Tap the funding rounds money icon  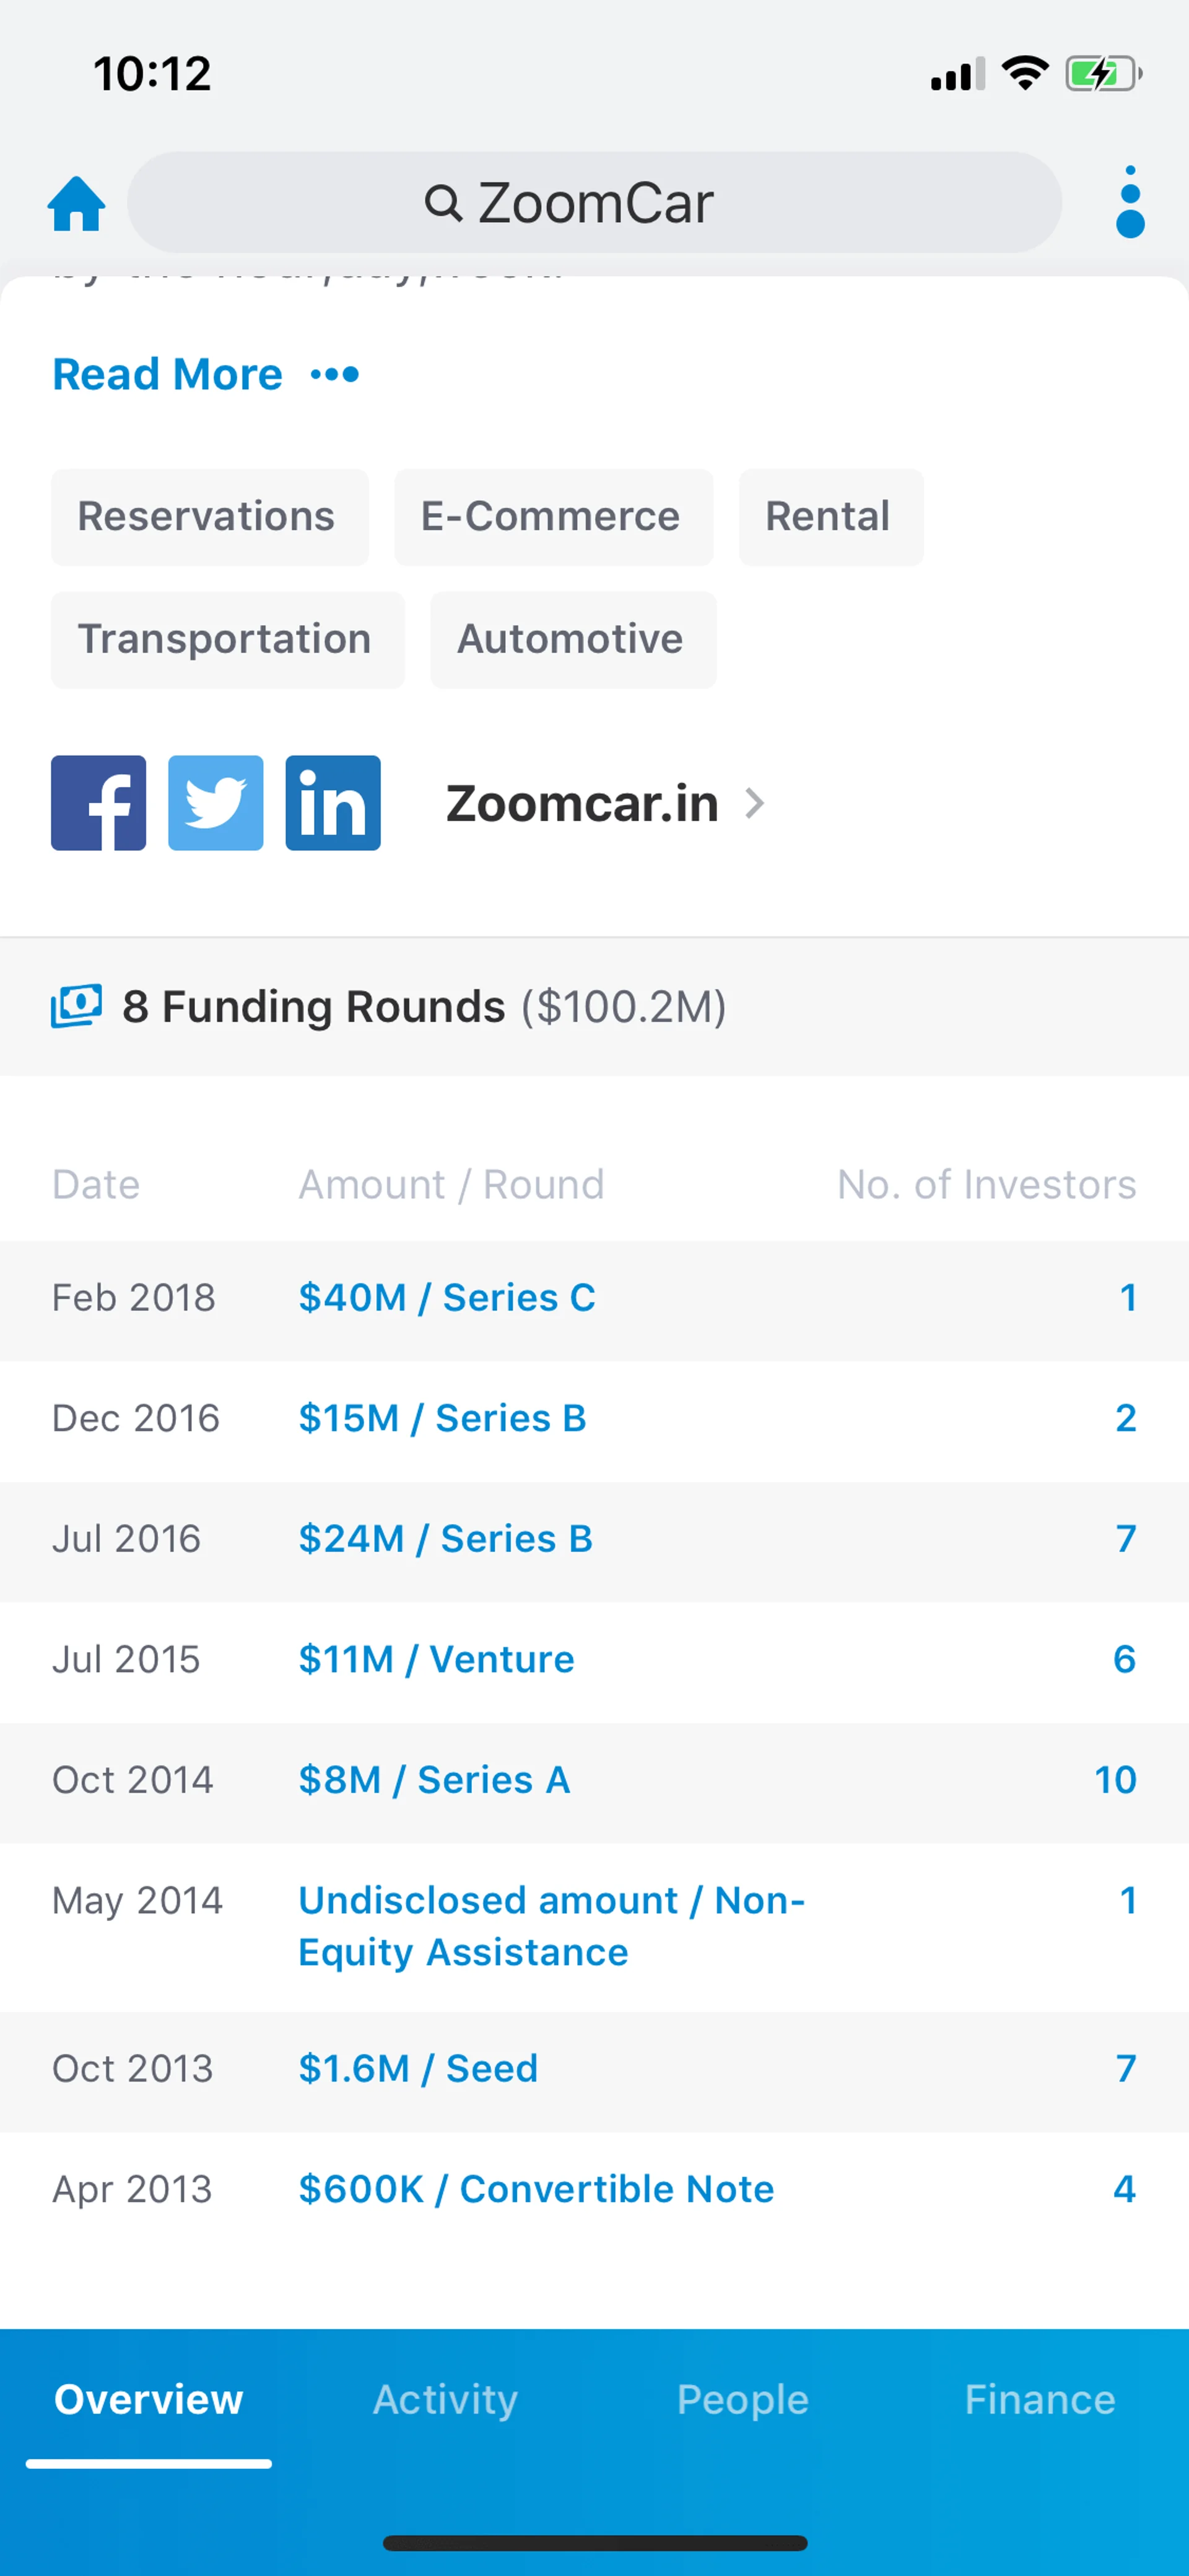coord(77,1005)
